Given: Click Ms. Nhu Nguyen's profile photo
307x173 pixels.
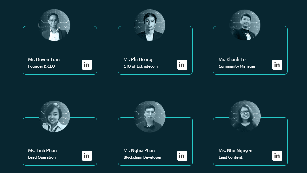Looking at the screenshot, I should tap(245, 116).
